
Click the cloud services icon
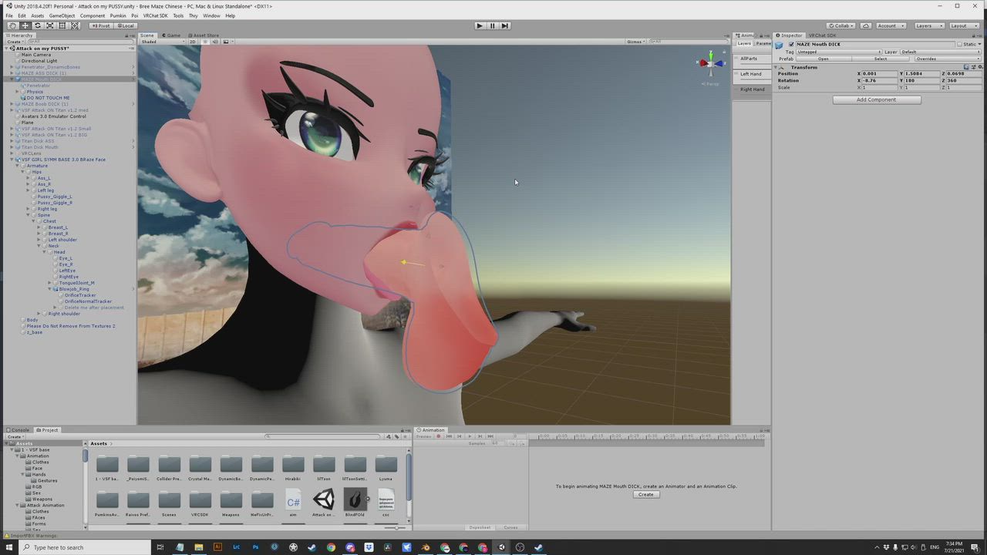point(866,25)
